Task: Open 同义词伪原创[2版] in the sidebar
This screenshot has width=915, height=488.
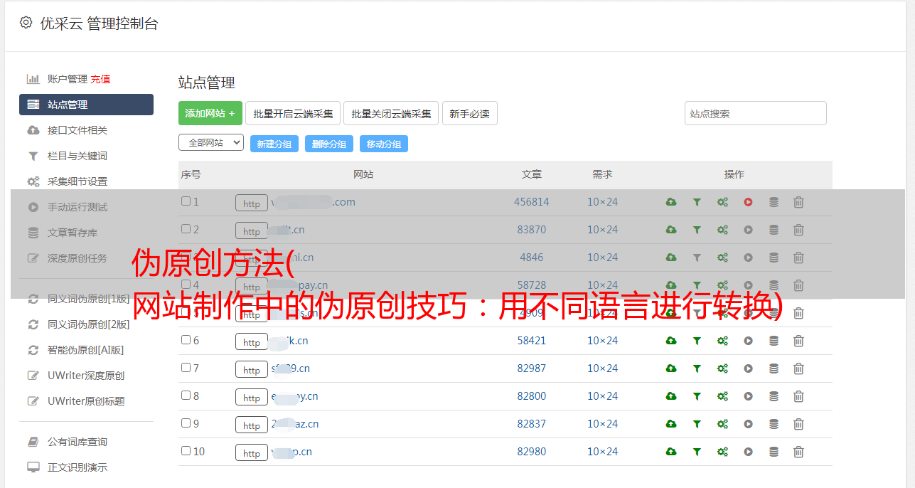Action: [x=89, y=324]
